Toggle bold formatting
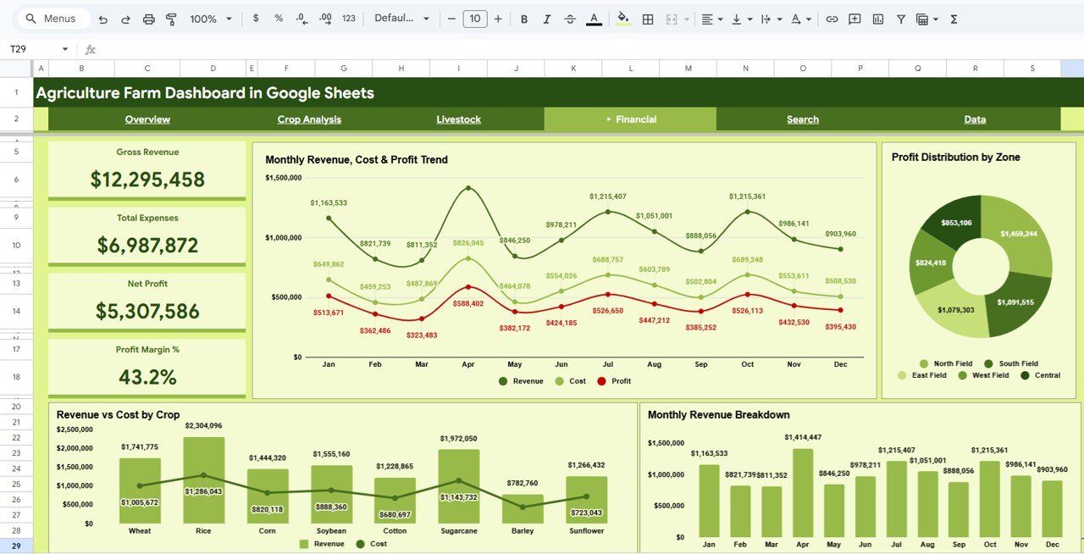 point(523,18)
